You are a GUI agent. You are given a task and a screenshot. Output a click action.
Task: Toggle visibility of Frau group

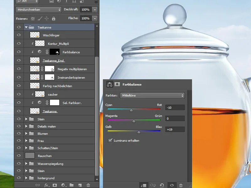point(19,140)
